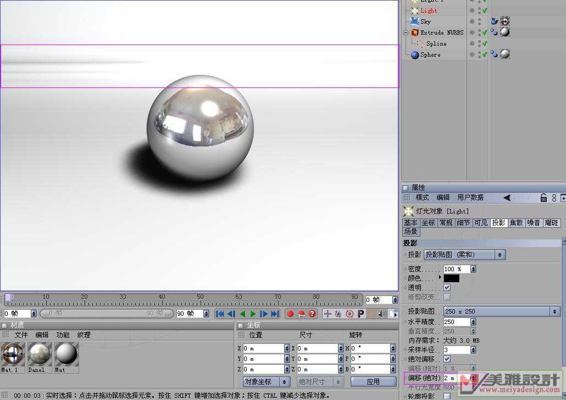Jump to the start of animation
The image size is (566, 400).
click(x=220, y=314)
